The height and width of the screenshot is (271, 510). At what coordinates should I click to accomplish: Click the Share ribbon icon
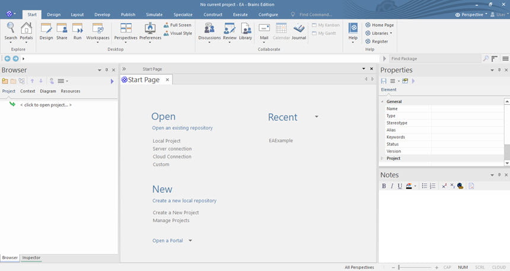click(62, 31)
